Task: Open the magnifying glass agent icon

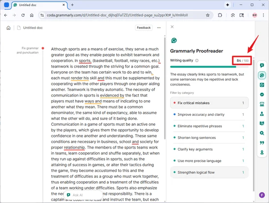Action: [262, 133]
